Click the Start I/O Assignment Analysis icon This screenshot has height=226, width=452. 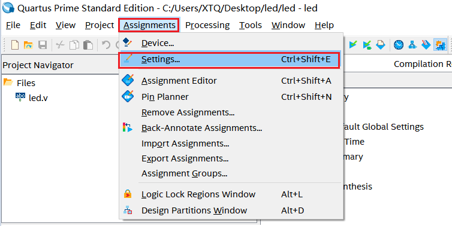367,45
